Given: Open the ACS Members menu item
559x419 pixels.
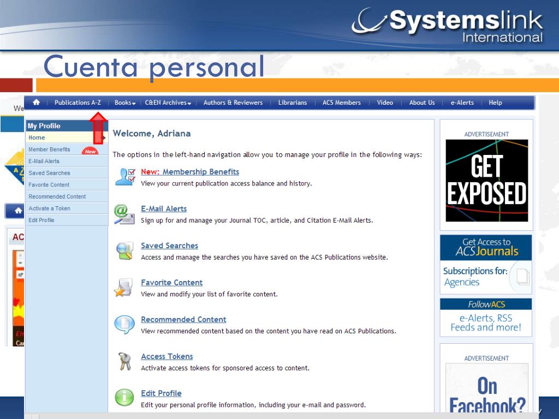Looking at the screenshot, I should point(342,103).
